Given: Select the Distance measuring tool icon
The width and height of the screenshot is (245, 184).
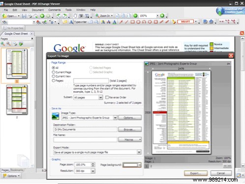Looking at the screenshot, I should (221, 22).
